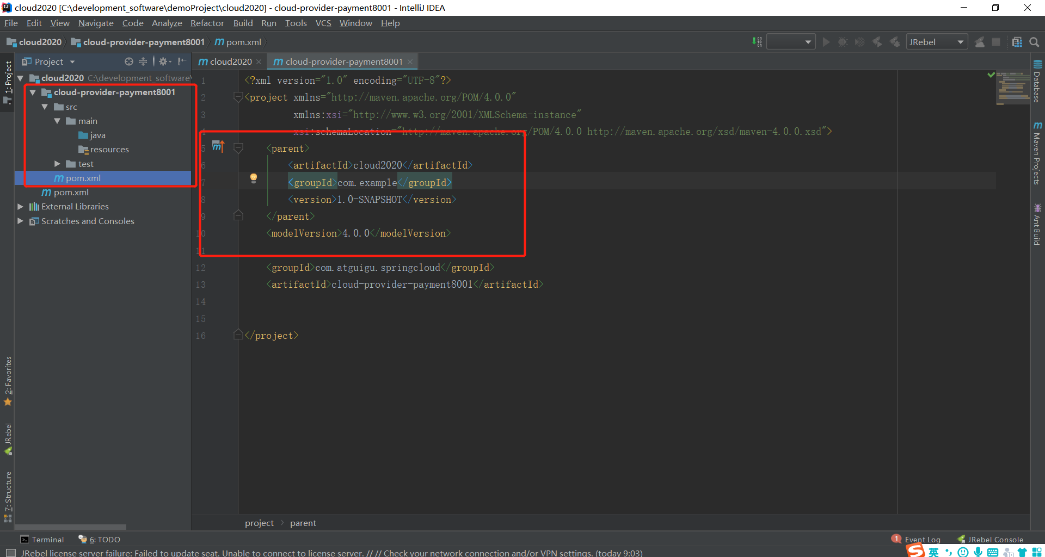The height and width of the screenshot is (557, 1045).
Task: Click Run with JRebel rocket icon
Action: point(877,42)
